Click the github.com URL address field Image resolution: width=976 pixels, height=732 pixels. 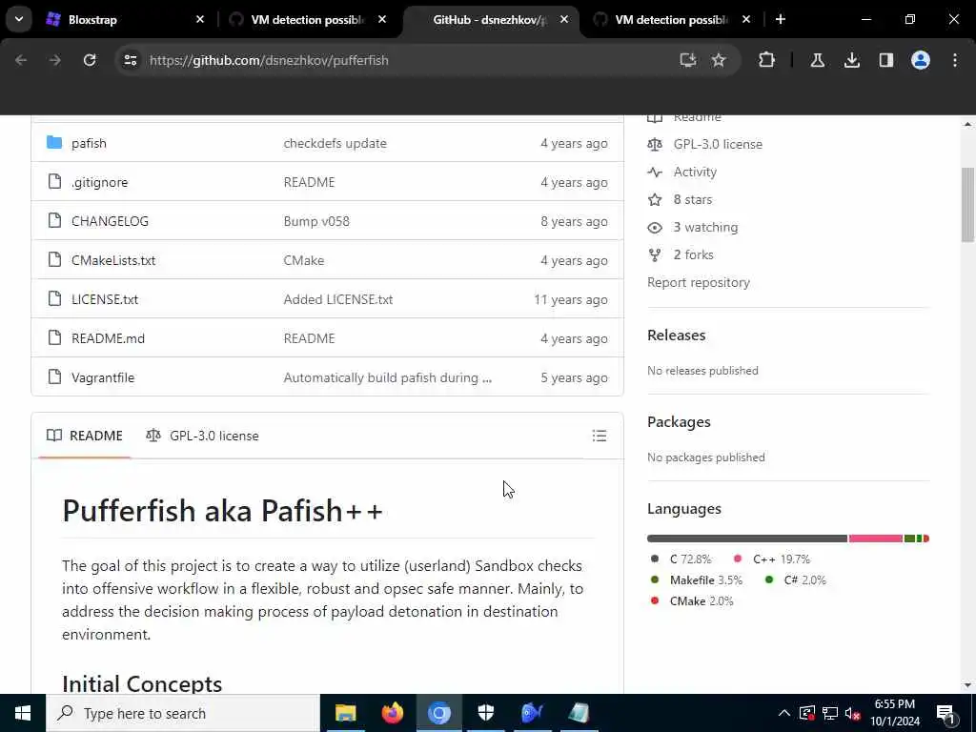pyautogui.click(x=269, y=60)
